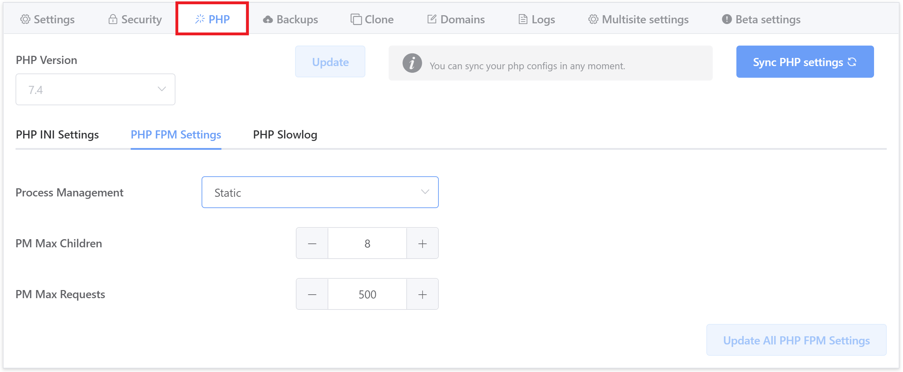Click the Domains edit icon

[432, 19]
